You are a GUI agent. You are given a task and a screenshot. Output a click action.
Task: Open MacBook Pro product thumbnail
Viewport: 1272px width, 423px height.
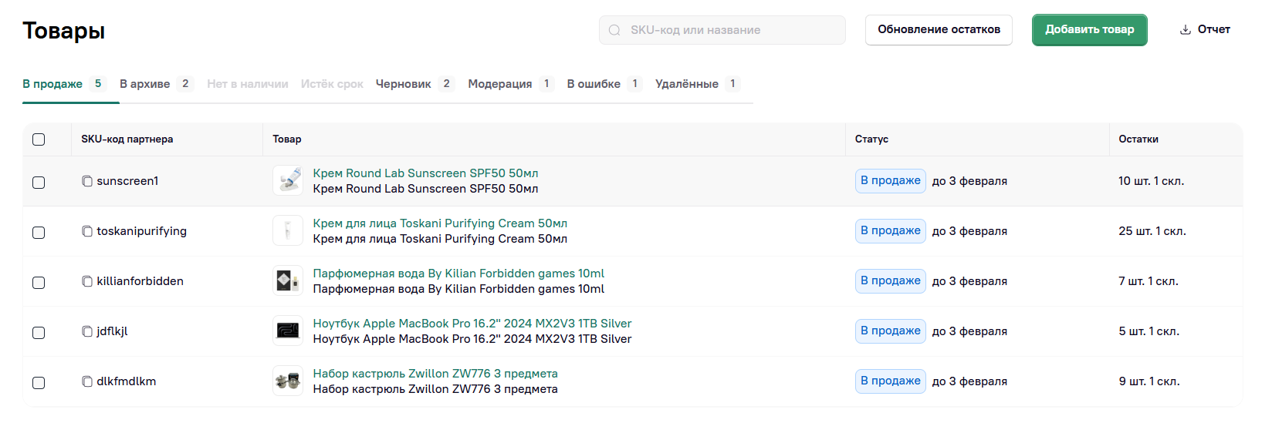coord(288,331)
